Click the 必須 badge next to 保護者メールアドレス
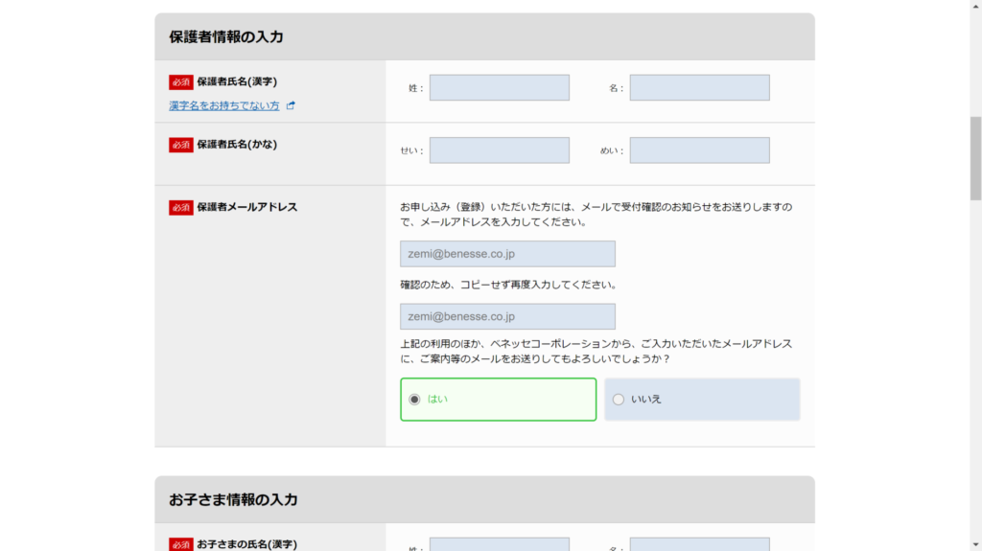 click(181, 207)
